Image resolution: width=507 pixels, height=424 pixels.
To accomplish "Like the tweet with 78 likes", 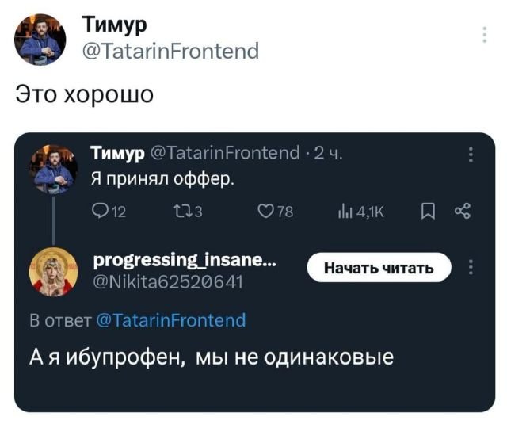I will (x=265, y=210).
